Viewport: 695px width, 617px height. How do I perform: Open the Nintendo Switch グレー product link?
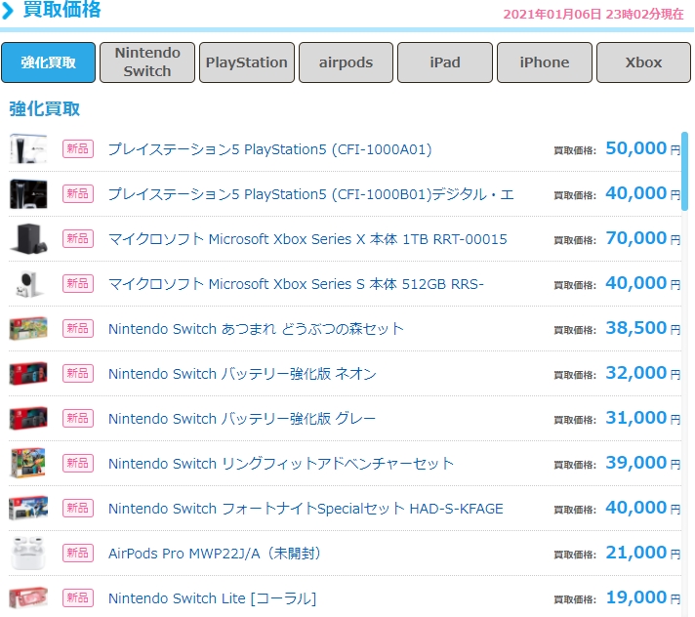pos(242,419)
